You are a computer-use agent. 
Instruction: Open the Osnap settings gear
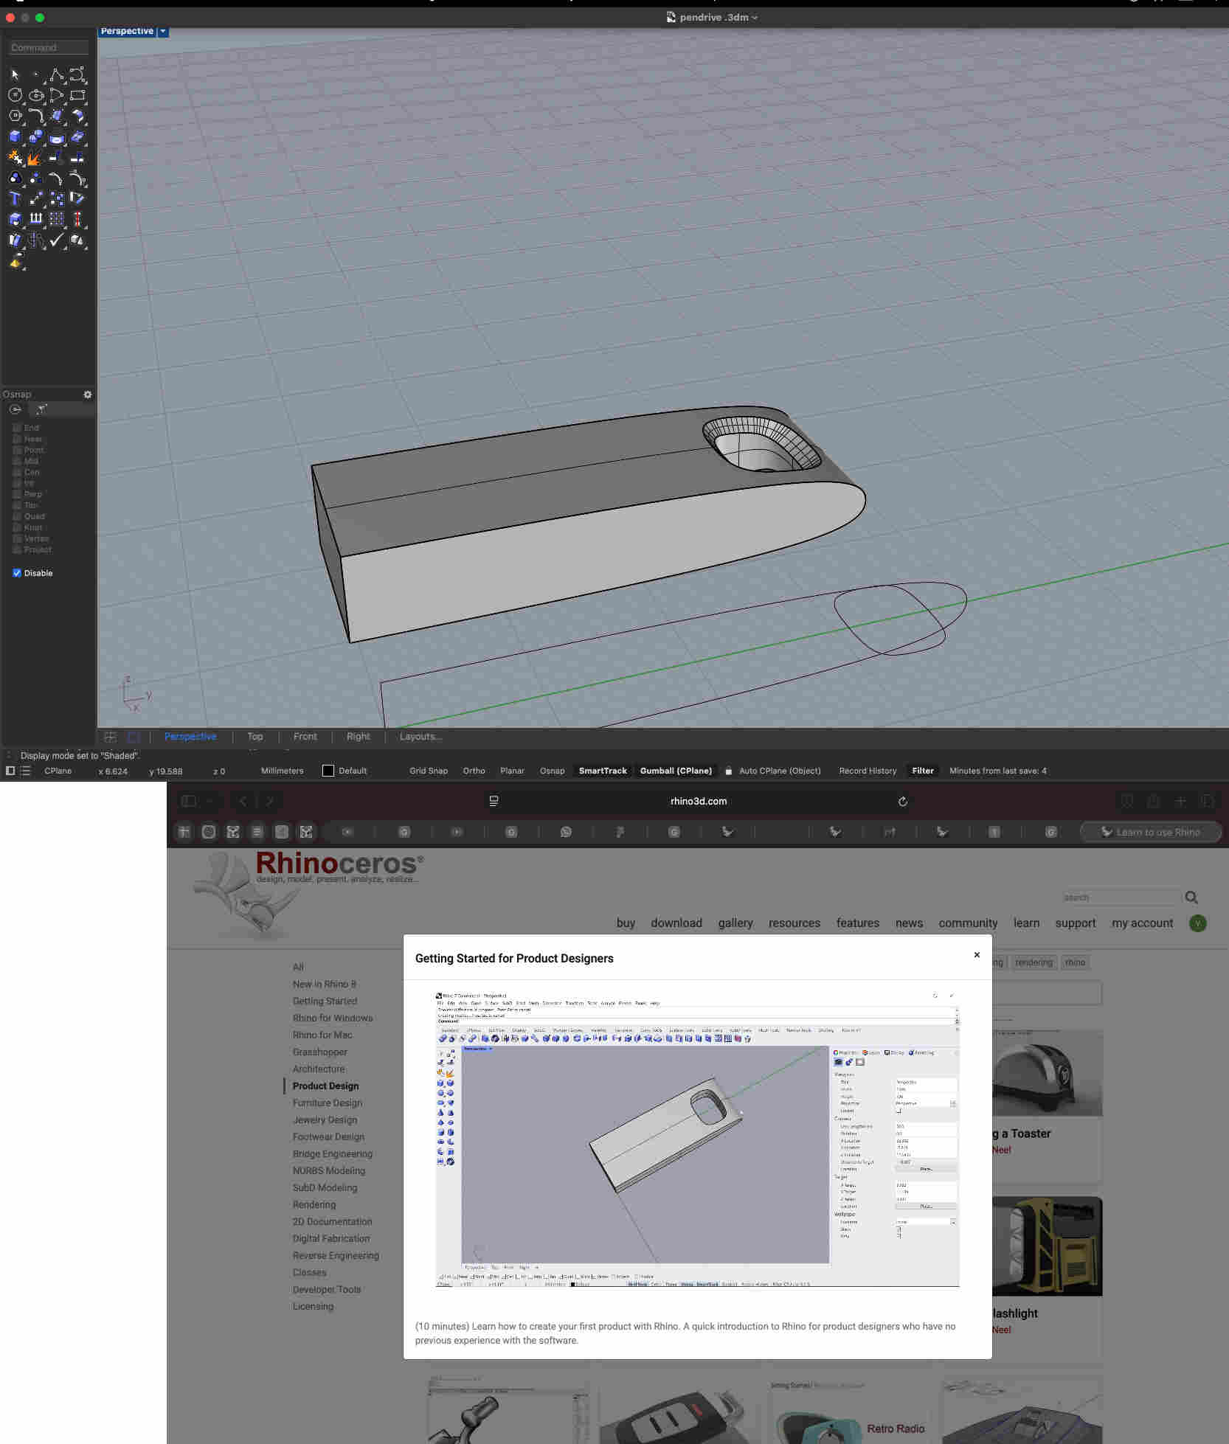[88, 395]
